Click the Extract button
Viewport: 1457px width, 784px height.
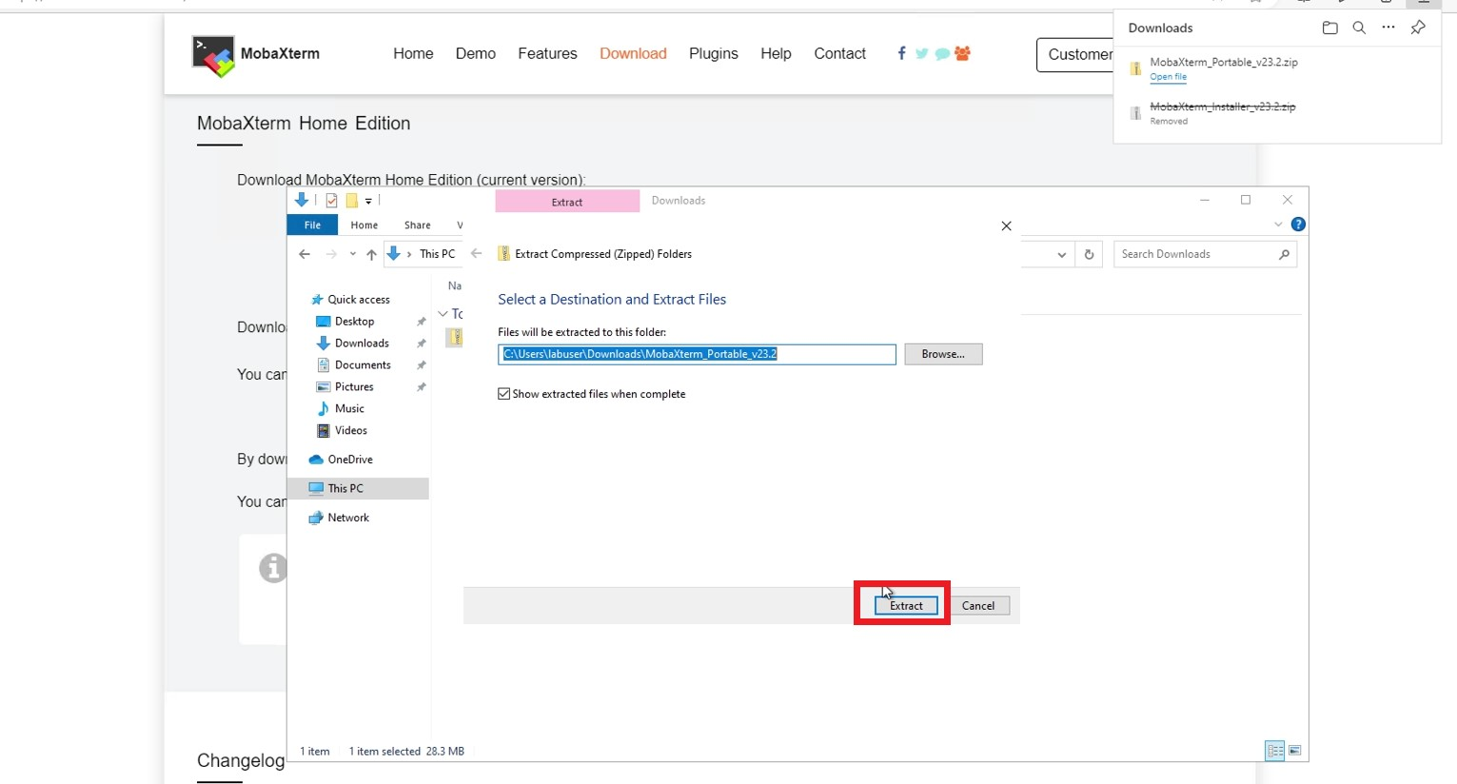906,605
